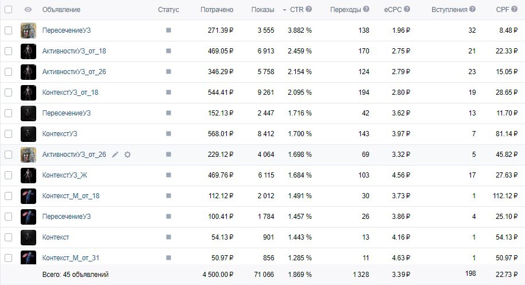Click status indicator for Контекст_М_от_18 ad
Screen dimensions: 525x285
click(168, 196)
